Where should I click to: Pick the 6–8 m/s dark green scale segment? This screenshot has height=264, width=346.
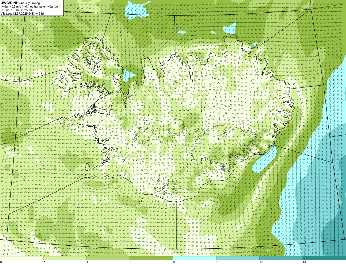pos(151,258)
